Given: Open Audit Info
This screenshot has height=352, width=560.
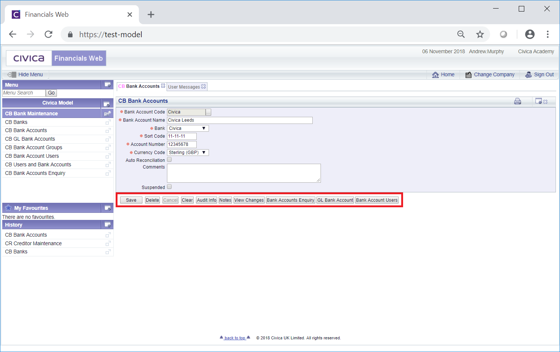Looking at the screenshot, I should click(x=207, y=200).
